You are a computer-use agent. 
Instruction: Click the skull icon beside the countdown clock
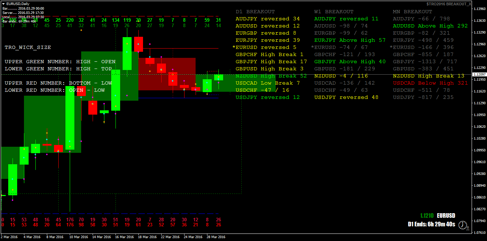(468, 229)
